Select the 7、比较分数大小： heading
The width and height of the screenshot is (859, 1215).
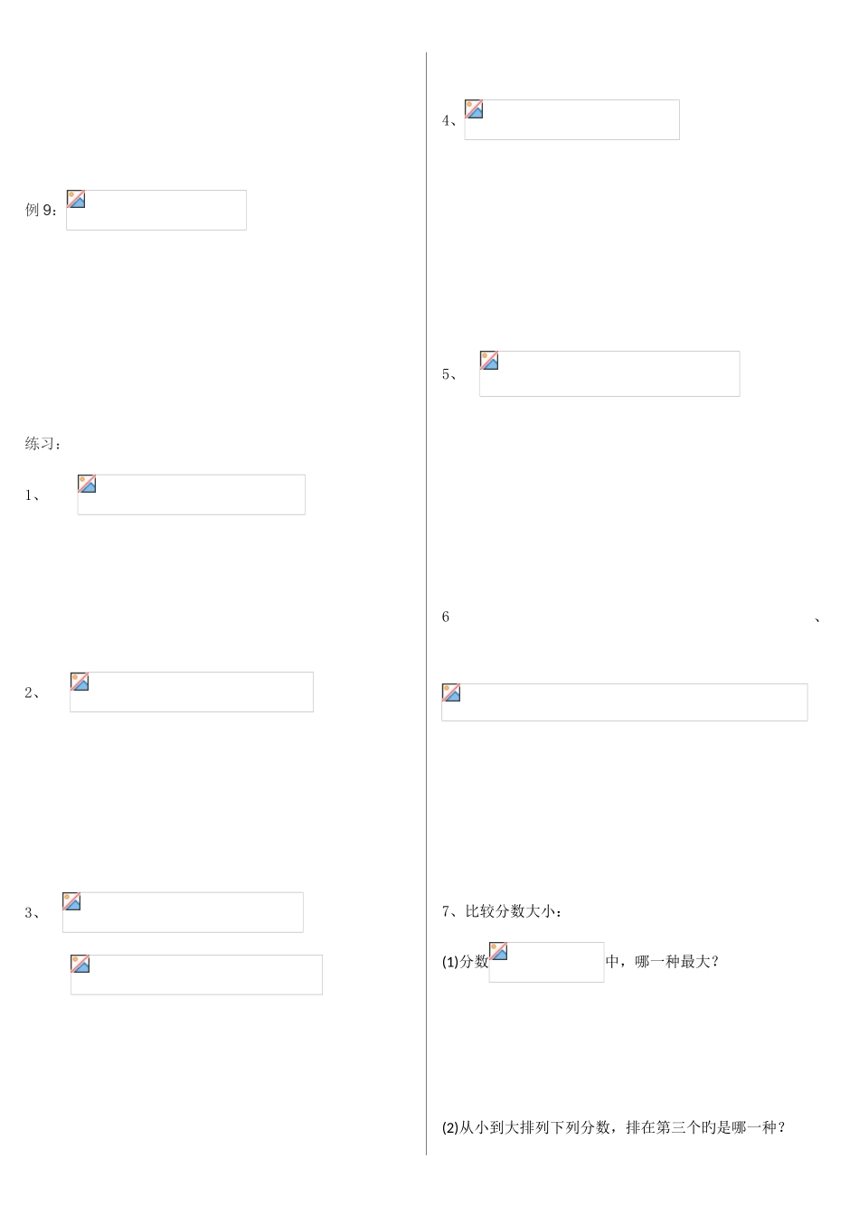(502, 911)
